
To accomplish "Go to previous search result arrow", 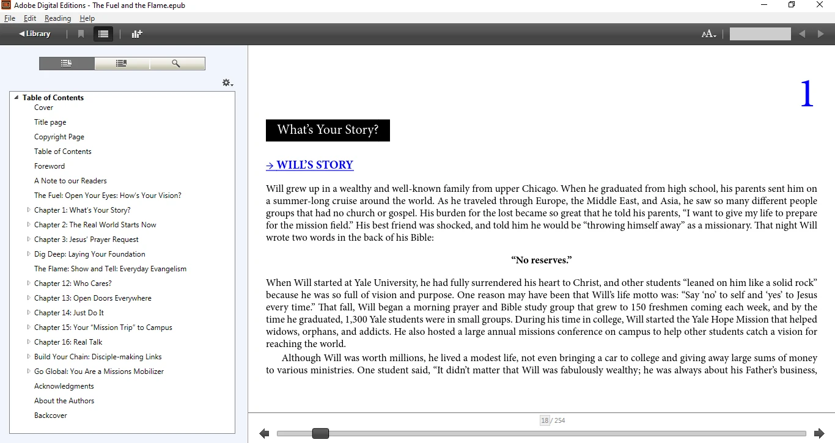I will [802, 34].
